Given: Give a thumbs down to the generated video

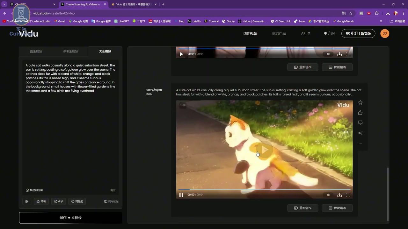Looking at the screenshot, I should click(x=360, y=123).
